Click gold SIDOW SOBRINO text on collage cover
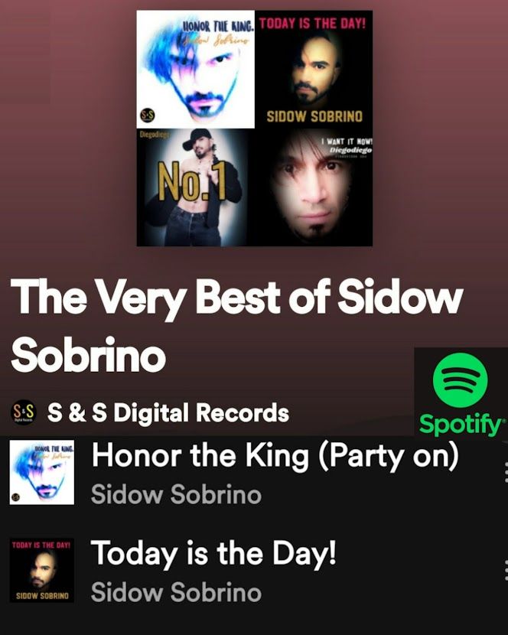This screenshot has height=635, width=508. [x=314, y=116]
